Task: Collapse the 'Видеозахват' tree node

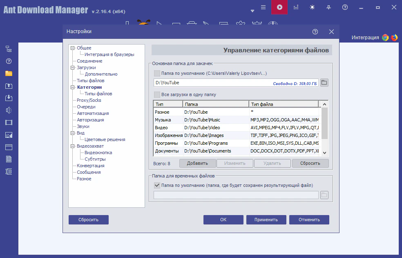Action: click(x=73, y=146)
